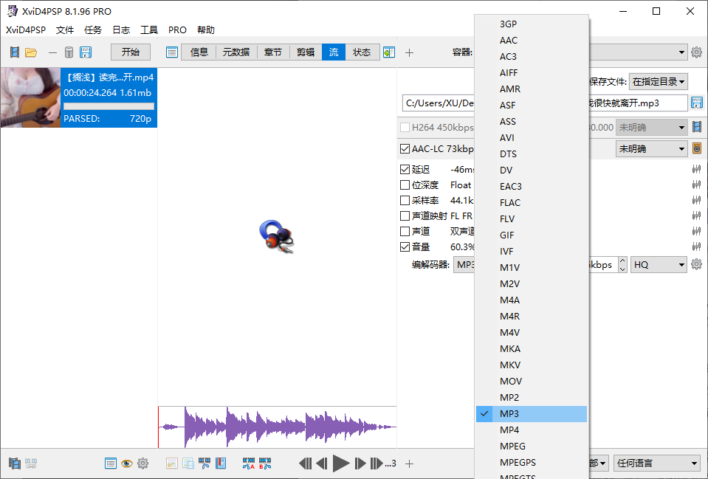Click the play button in playback controls
The width and height of the screenshot is (708, 479).
[x=340, y=464]
